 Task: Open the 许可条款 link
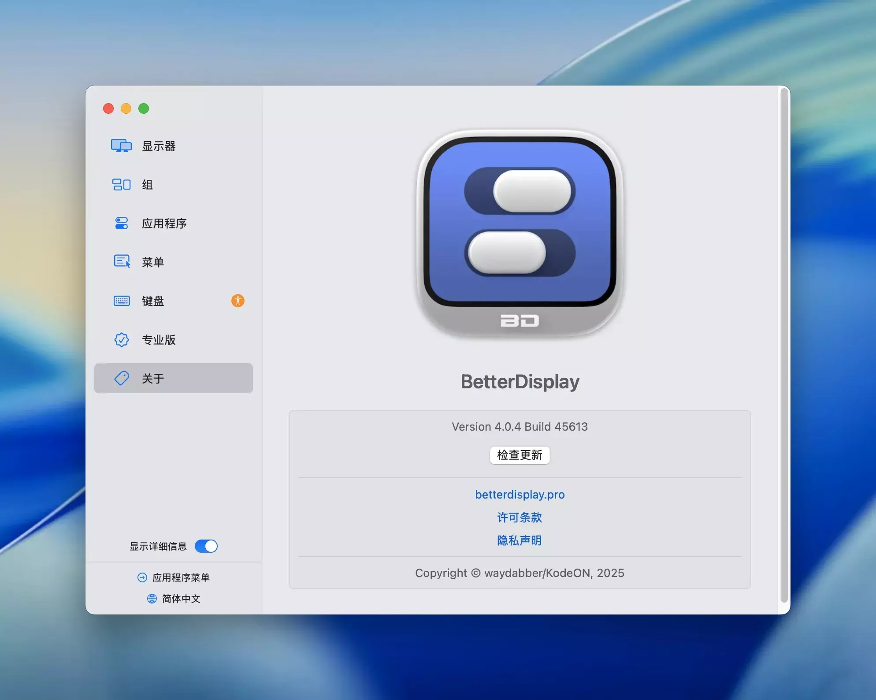click(520, 518)
